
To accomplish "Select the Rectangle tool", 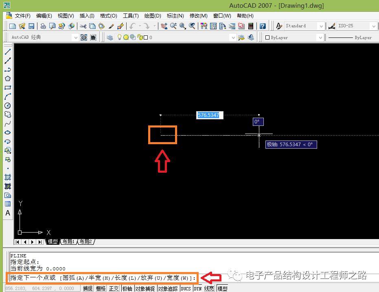I will coord(8,88).
